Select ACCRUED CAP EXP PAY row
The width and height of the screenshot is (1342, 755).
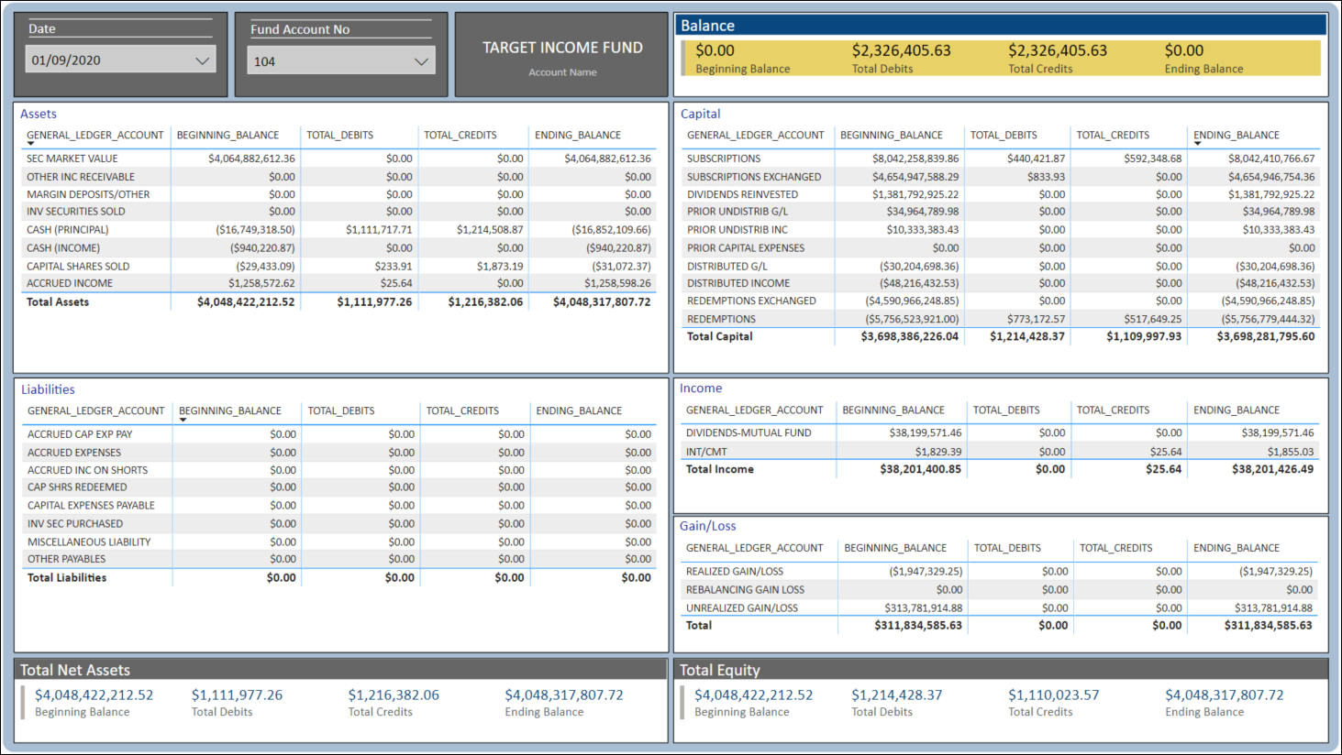click(340, 434)
